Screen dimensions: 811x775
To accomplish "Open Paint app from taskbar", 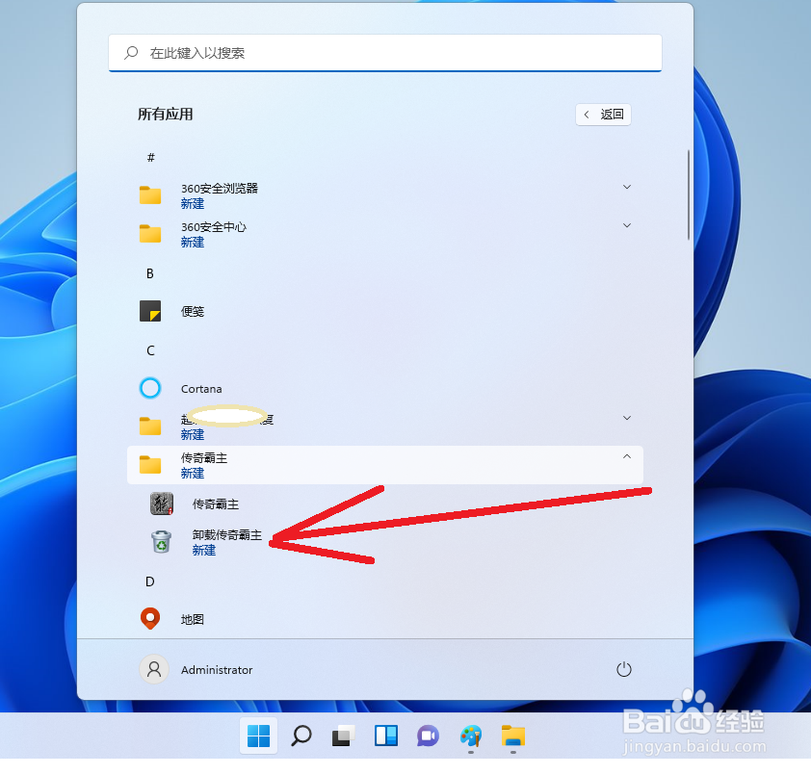I will click(x=471, y=736).
